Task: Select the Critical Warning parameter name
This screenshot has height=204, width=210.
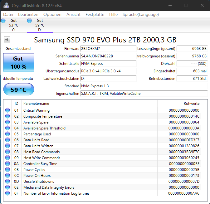Action: (37, 110)
